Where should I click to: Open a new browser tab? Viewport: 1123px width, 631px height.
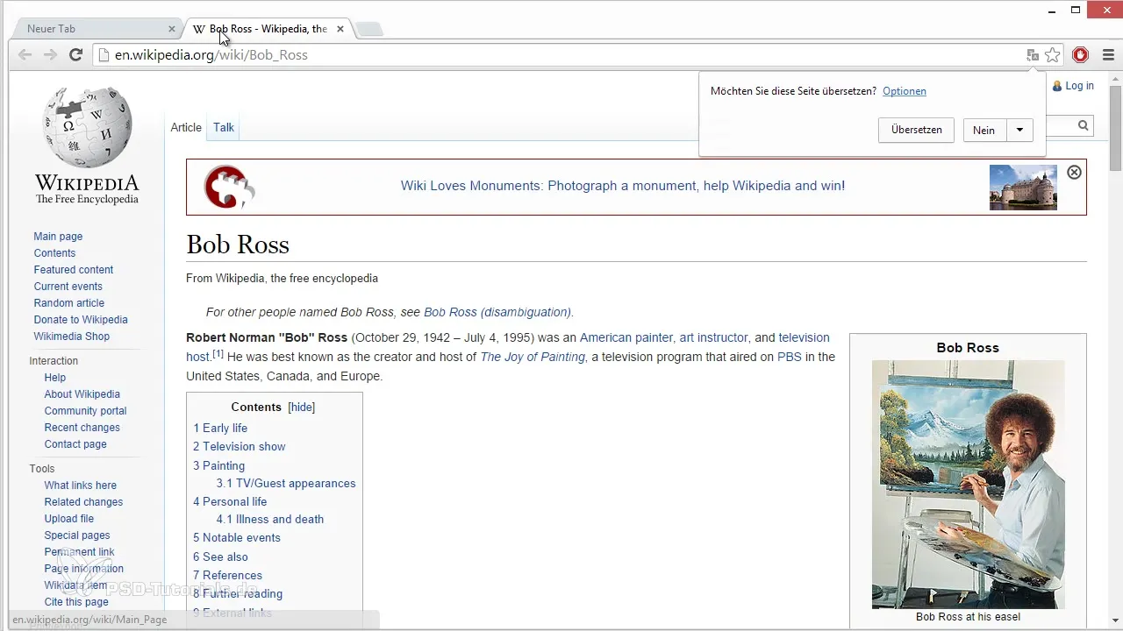pos(369,29)
